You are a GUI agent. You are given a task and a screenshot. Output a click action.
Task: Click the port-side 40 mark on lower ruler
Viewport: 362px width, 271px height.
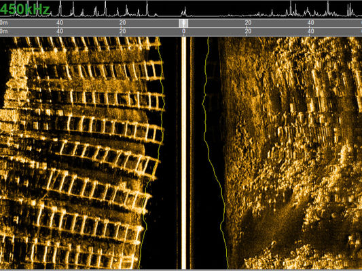[60, 31]
